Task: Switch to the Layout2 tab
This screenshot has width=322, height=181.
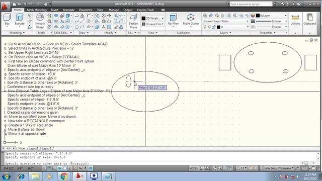Action: (47, 148)
